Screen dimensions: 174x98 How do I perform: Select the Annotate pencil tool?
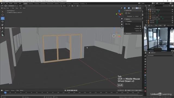2,32
